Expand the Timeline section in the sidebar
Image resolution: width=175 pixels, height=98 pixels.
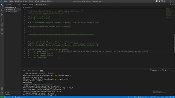[8, 95]
